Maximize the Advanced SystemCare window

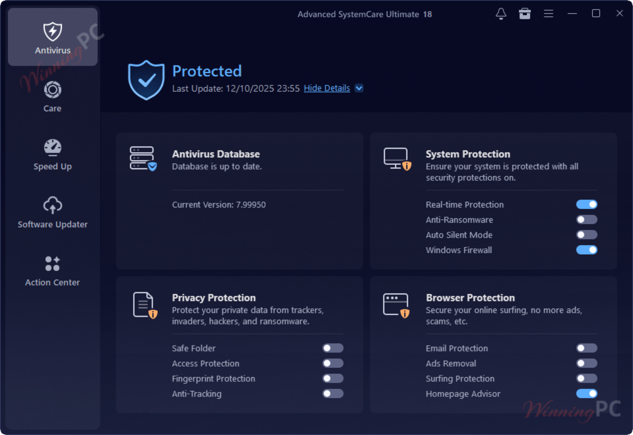tap(596, 14)
